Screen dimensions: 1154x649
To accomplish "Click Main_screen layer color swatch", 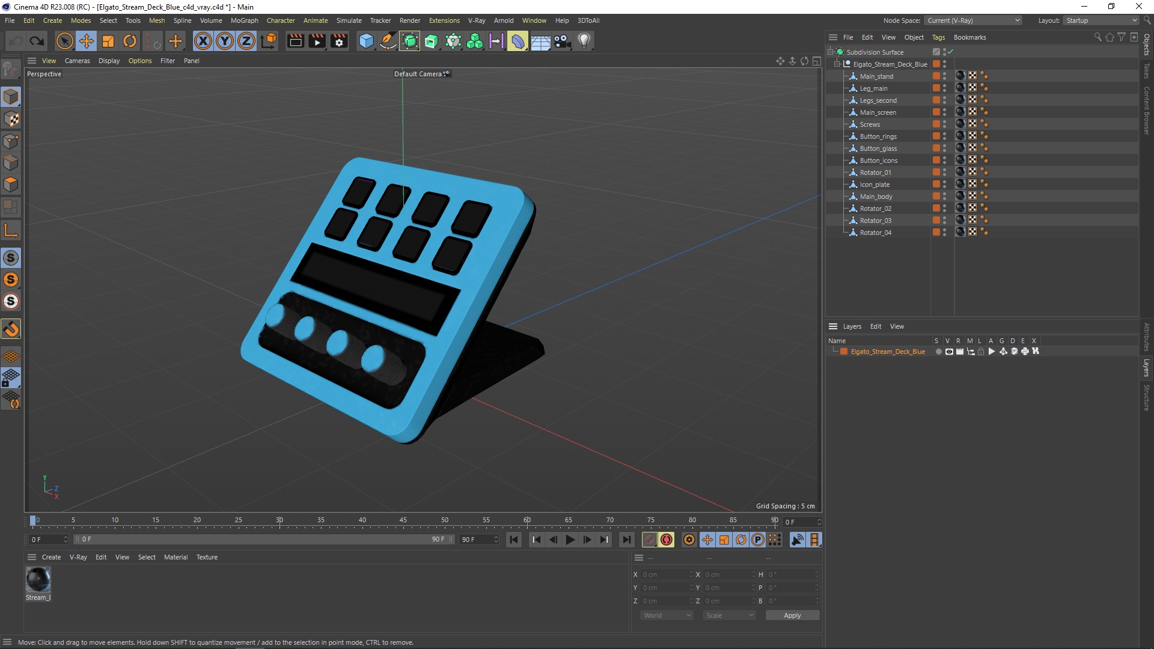I will point(936,112).
